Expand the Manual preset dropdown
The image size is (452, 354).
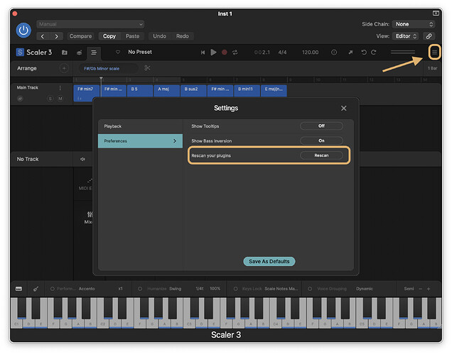pyautogui.click(x=90, y=24)
